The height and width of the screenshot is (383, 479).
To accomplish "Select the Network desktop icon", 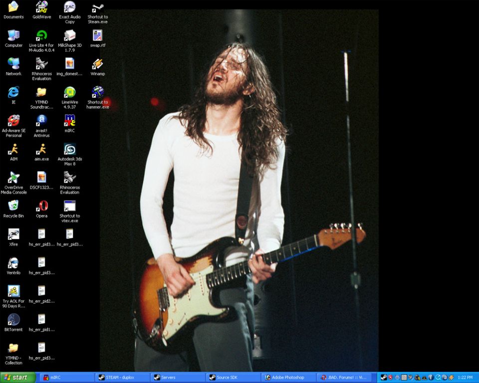I will click(13, 67).
